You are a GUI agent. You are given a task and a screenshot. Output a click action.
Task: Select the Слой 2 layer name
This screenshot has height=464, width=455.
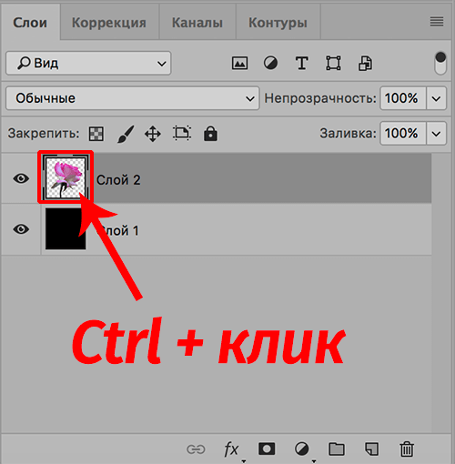(x=118, y=180)
